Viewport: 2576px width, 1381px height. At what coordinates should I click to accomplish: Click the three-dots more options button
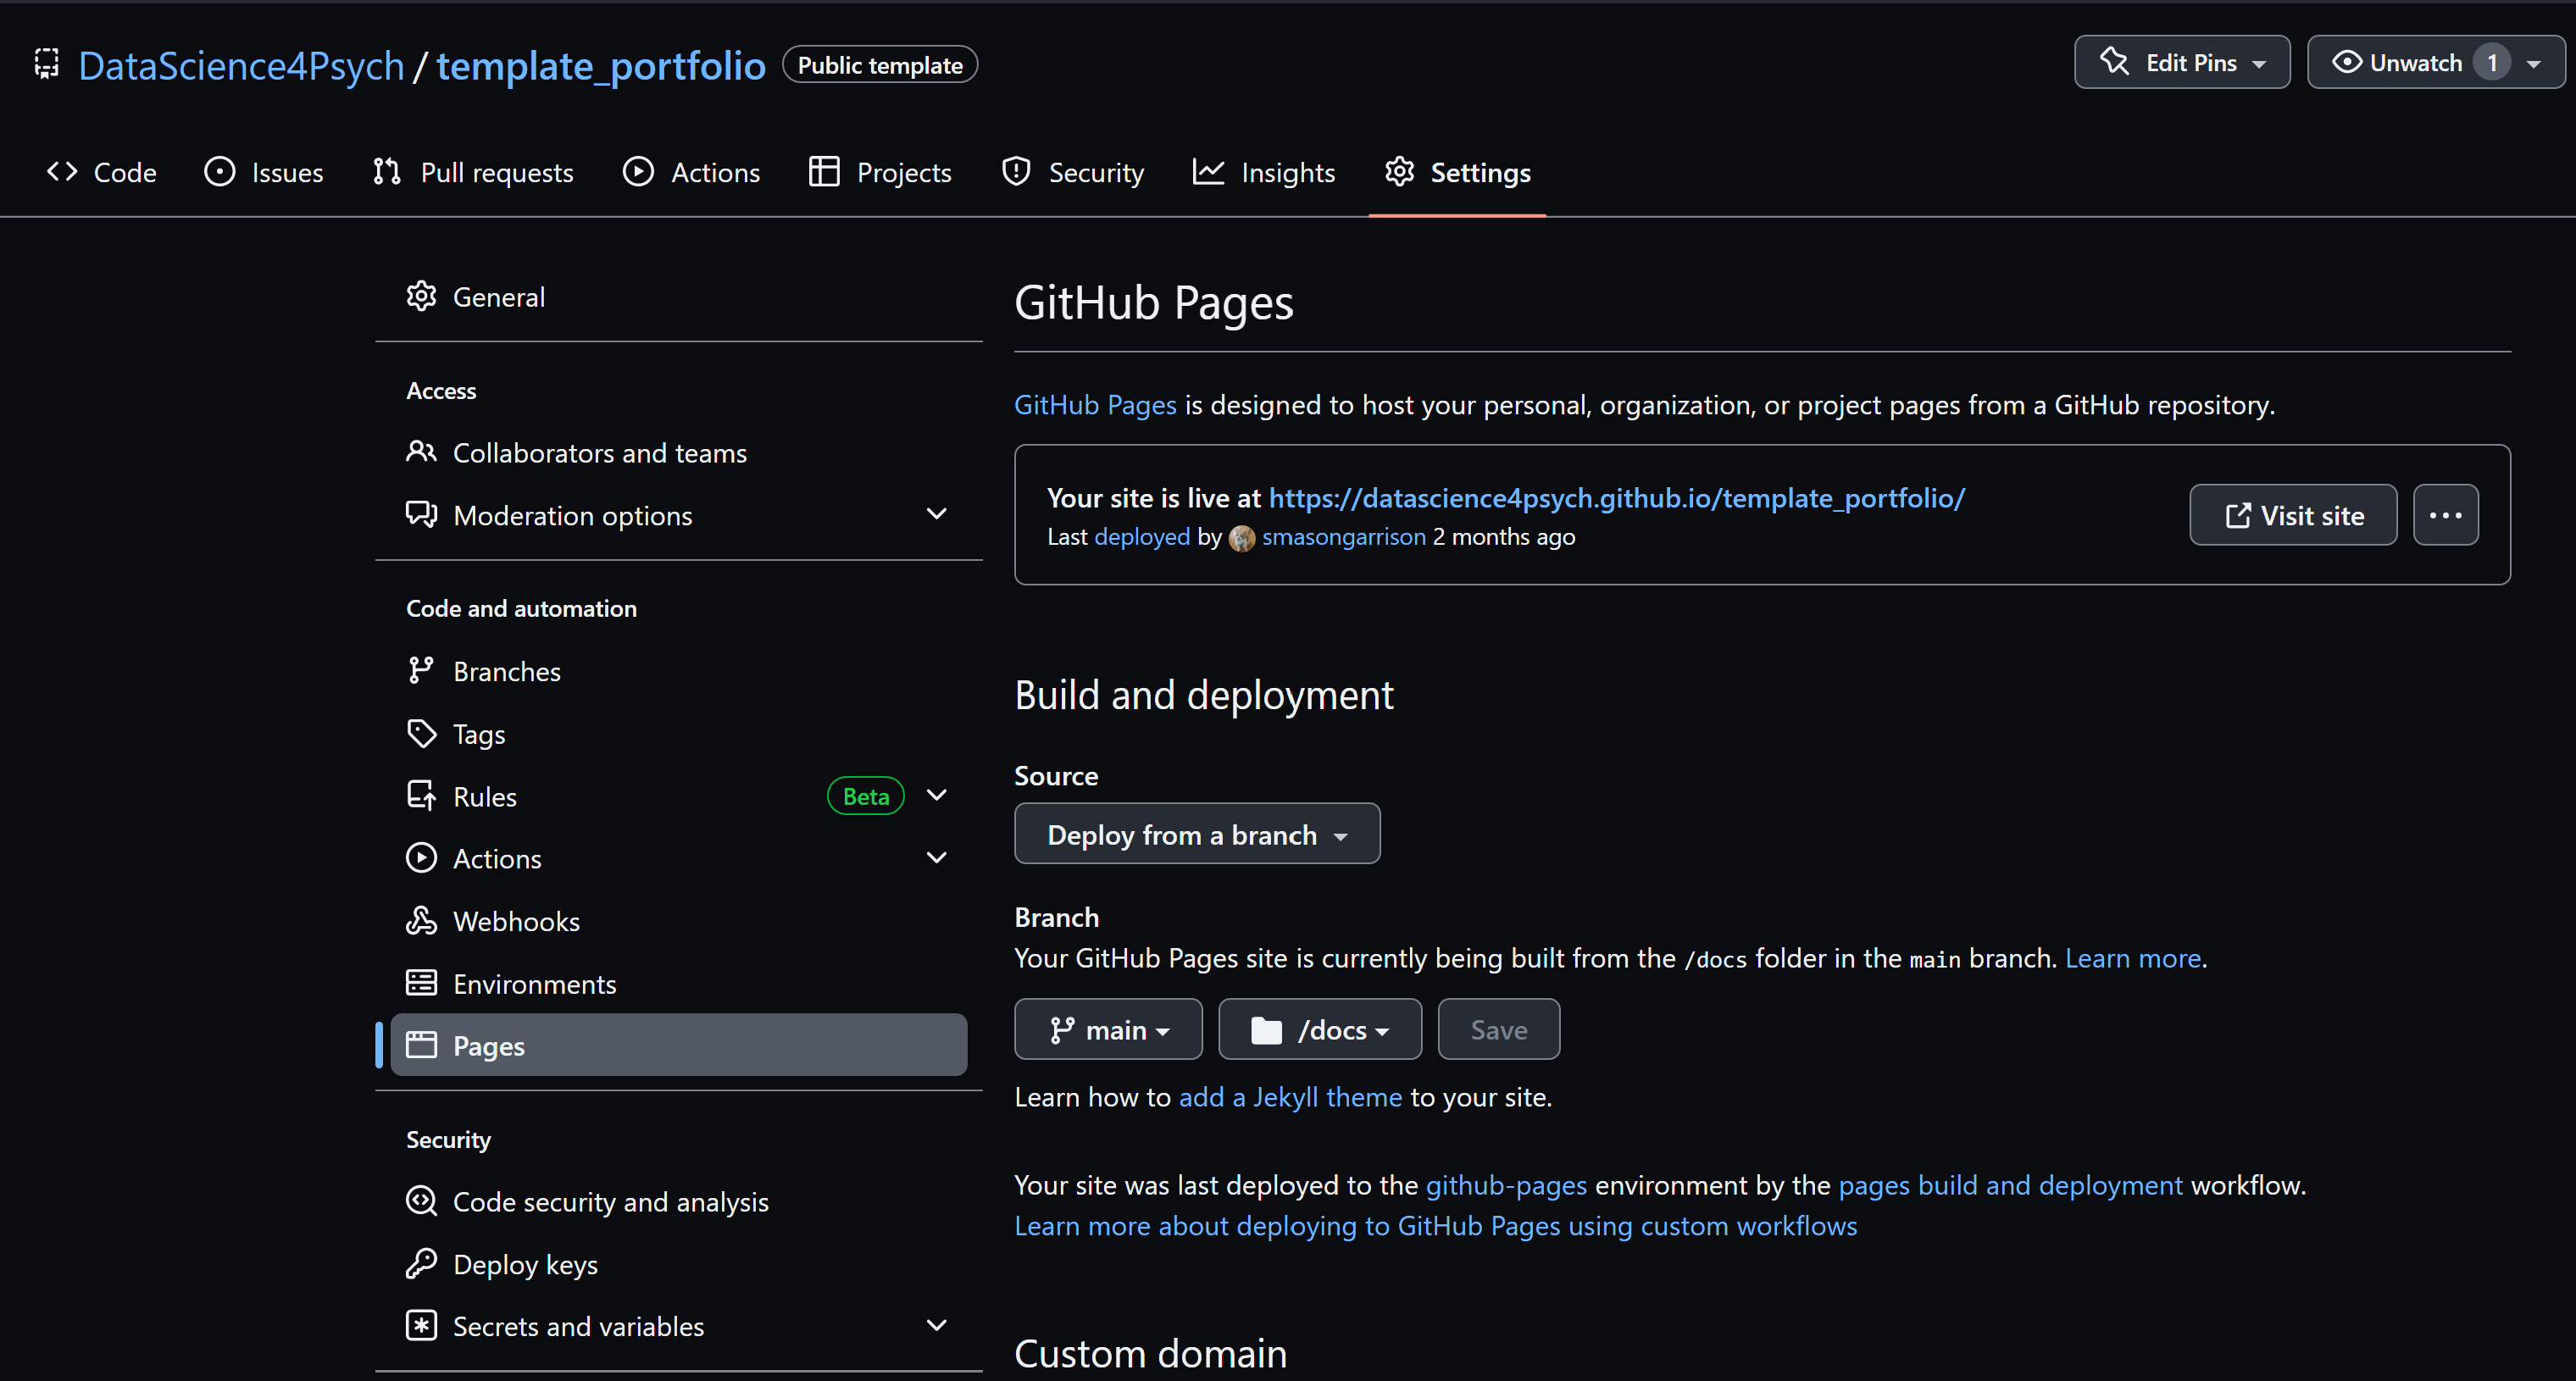pyautogui.click(x=2445, y=515)
